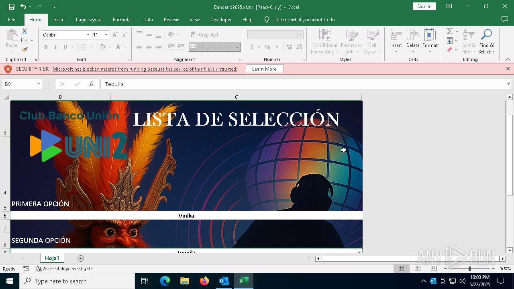Increase decimal places
The image size is (514, 289).
click(289, 47)
